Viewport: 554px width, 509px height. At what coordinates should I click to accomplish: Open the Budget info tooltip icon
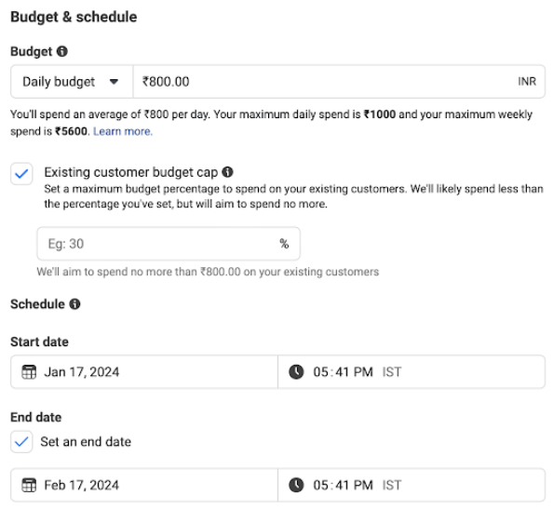(62, 51)
